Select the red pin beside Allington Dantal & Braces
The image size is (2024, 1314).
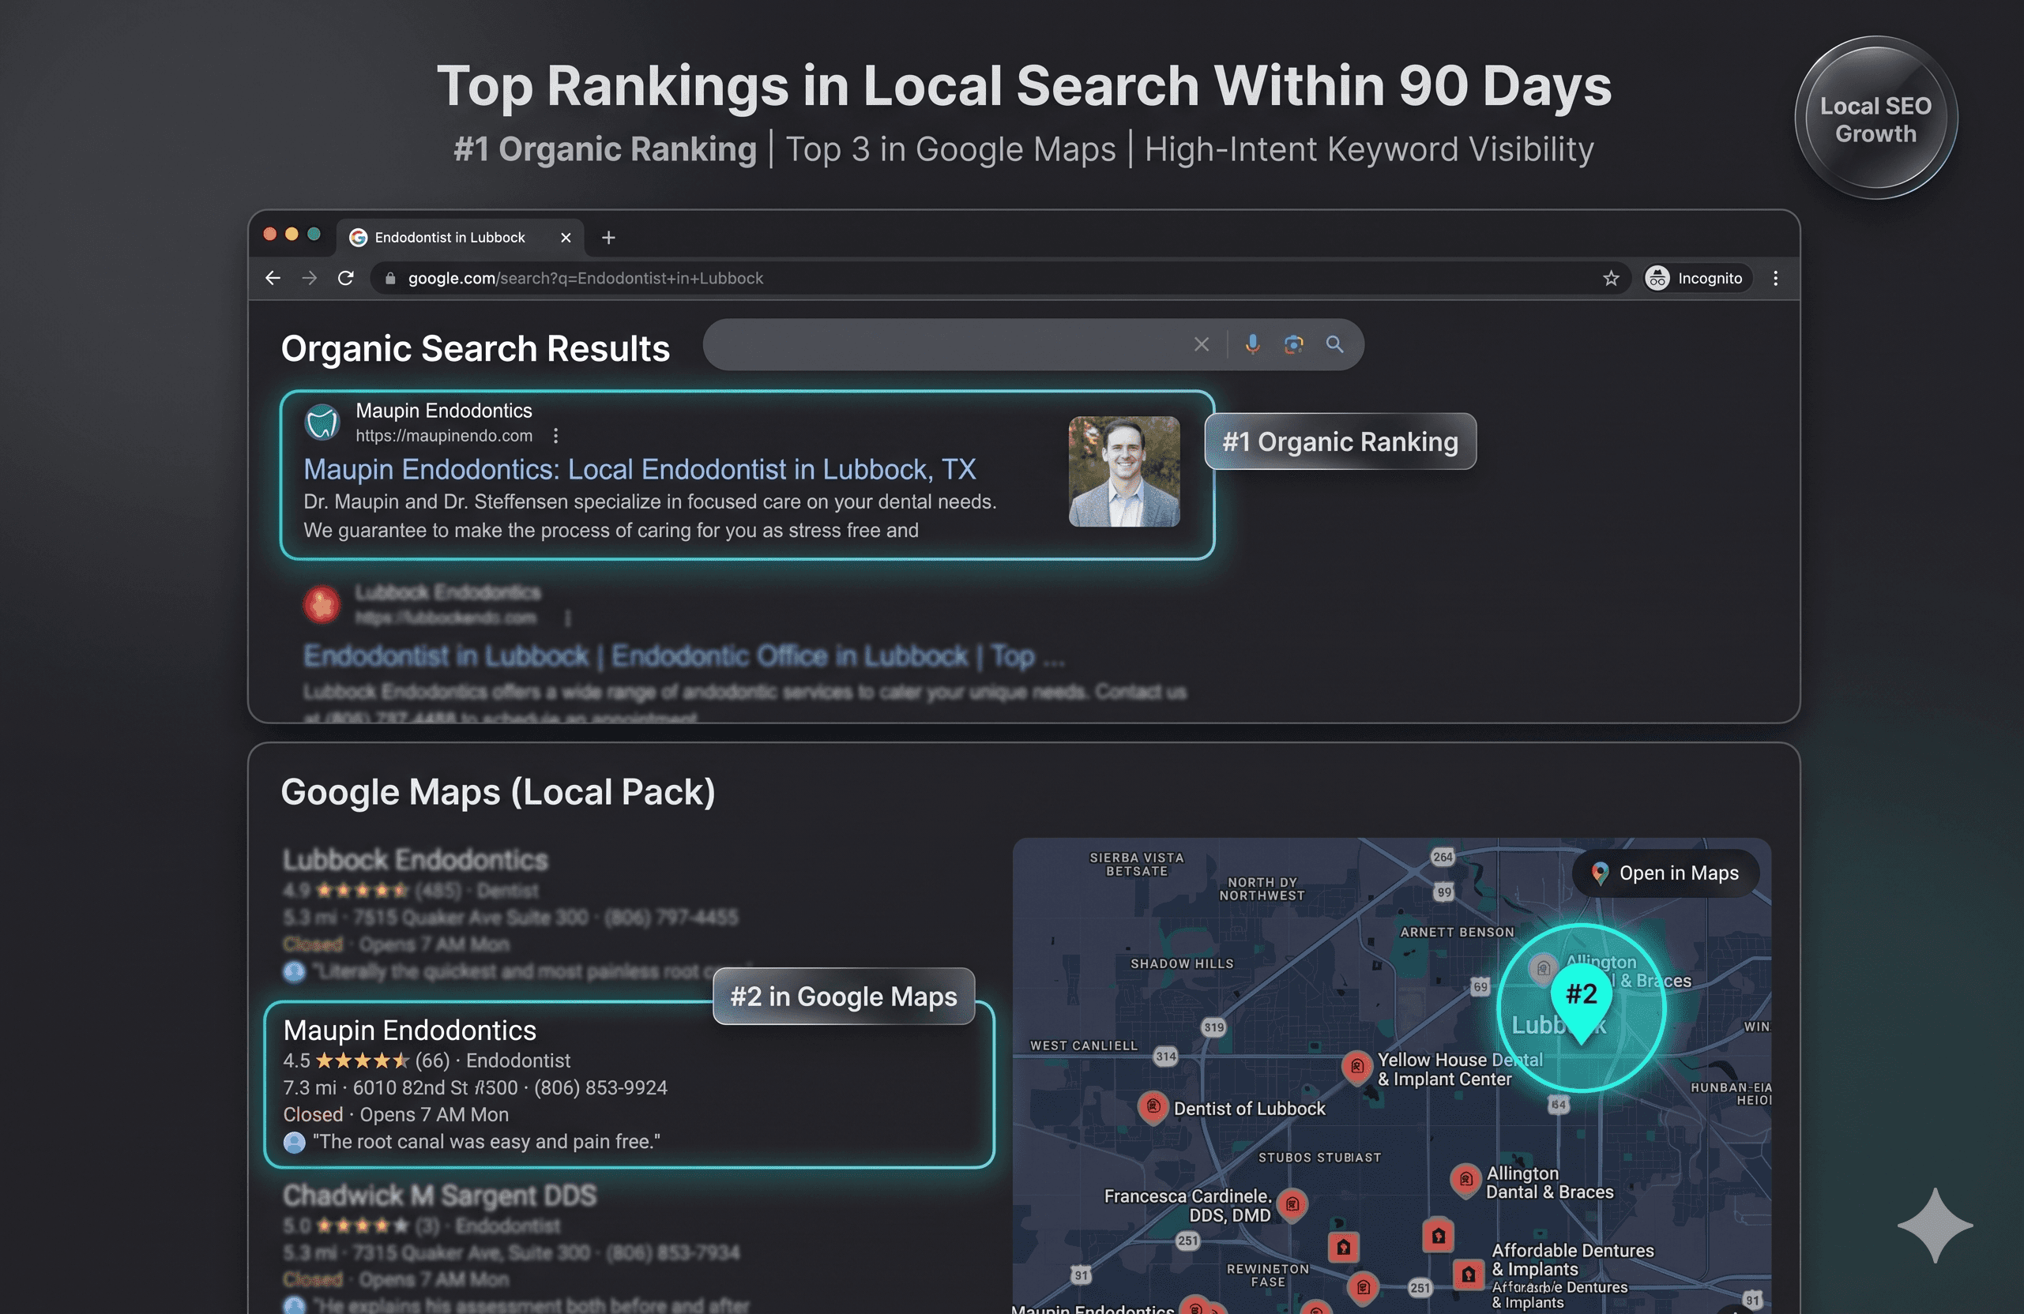1465,1181
